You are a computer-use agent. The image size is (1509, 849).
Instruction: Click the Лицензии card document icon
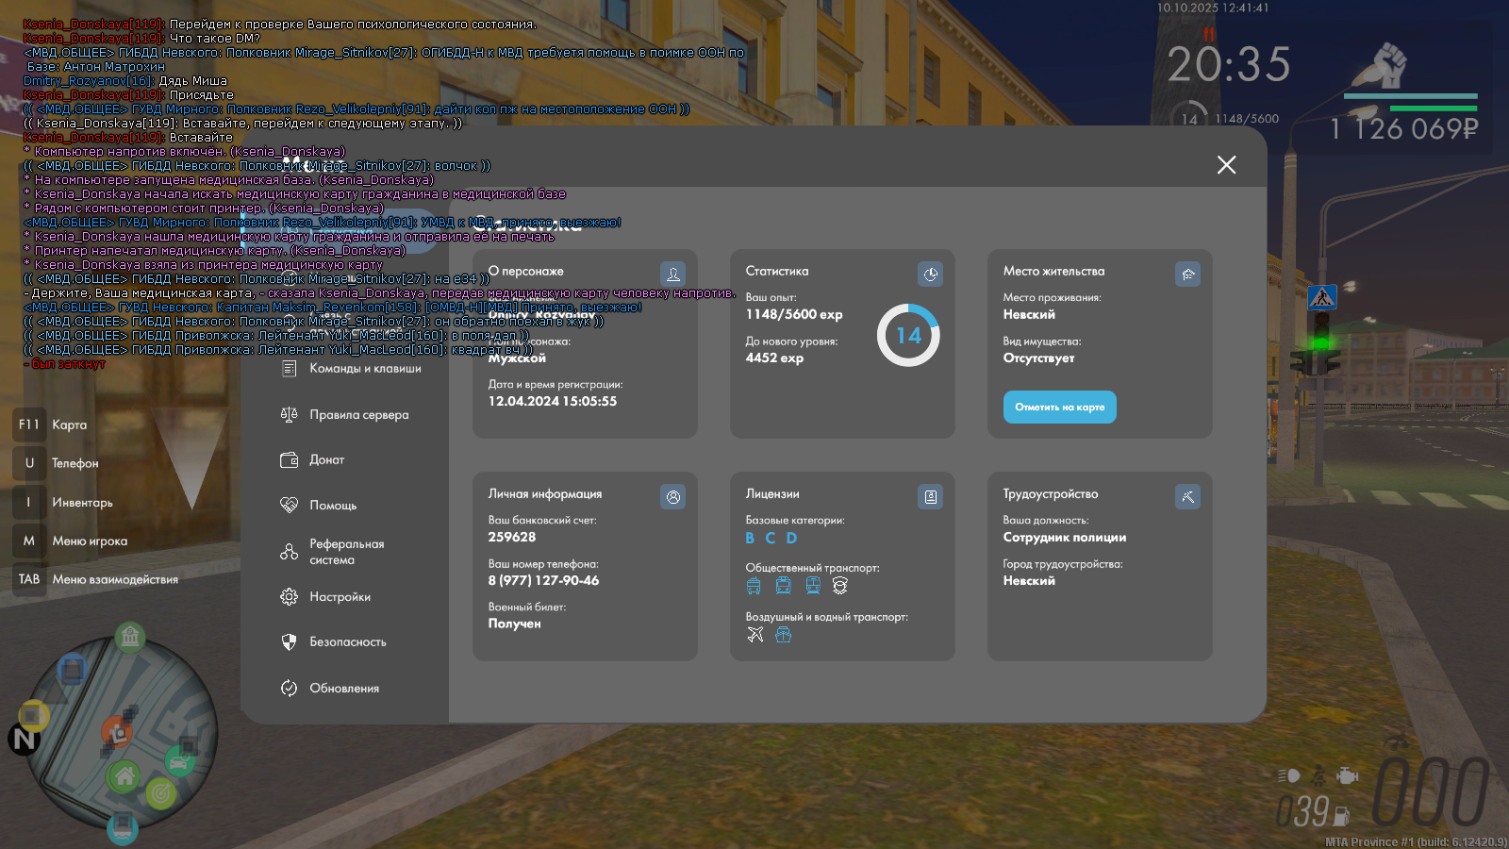931,497
